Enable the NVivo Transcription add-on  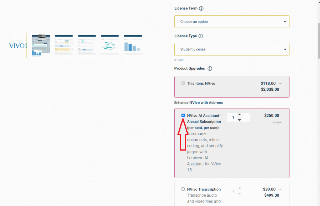click(x=183, y=189)
